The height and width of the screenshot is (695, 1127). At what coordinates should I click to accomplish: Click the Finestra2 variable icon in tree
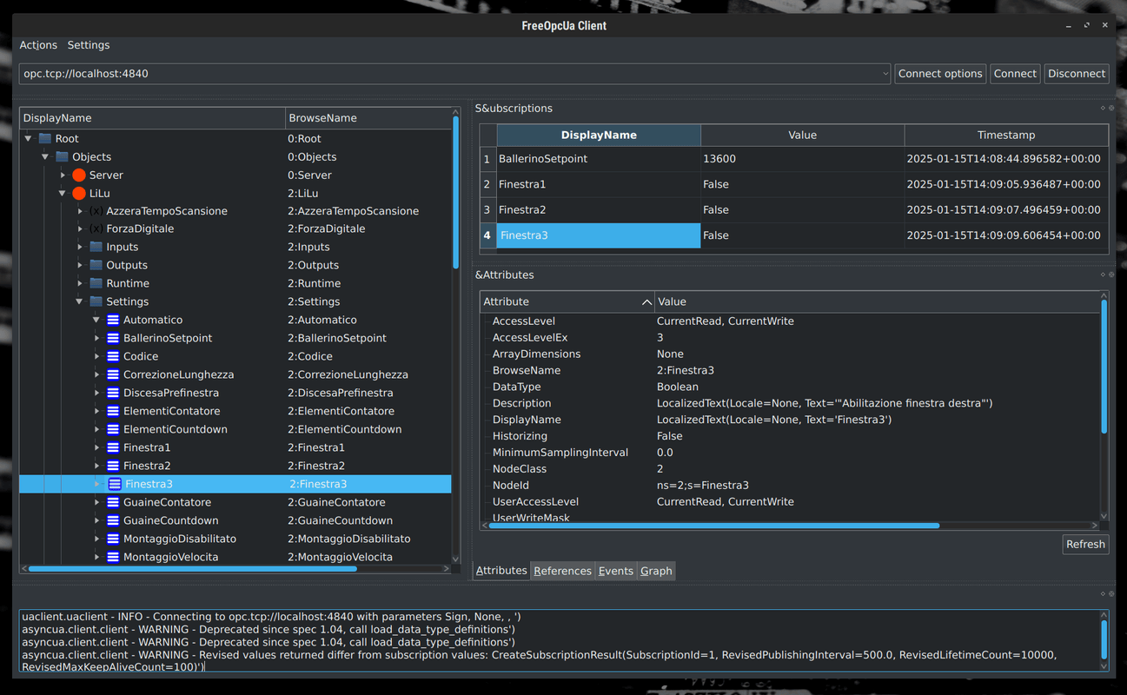113,467
